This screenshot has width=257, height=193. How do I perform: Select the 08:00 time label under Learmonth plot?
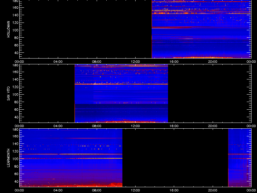[x=97, y=190]
